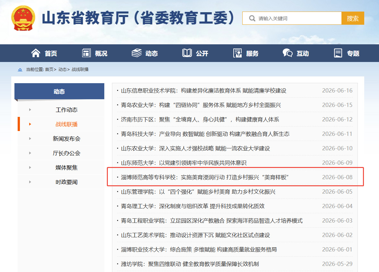This screenshot has width=379, height=272.
Task: Click the arrow next to 工作动态
Action: [x=30, y=110]
